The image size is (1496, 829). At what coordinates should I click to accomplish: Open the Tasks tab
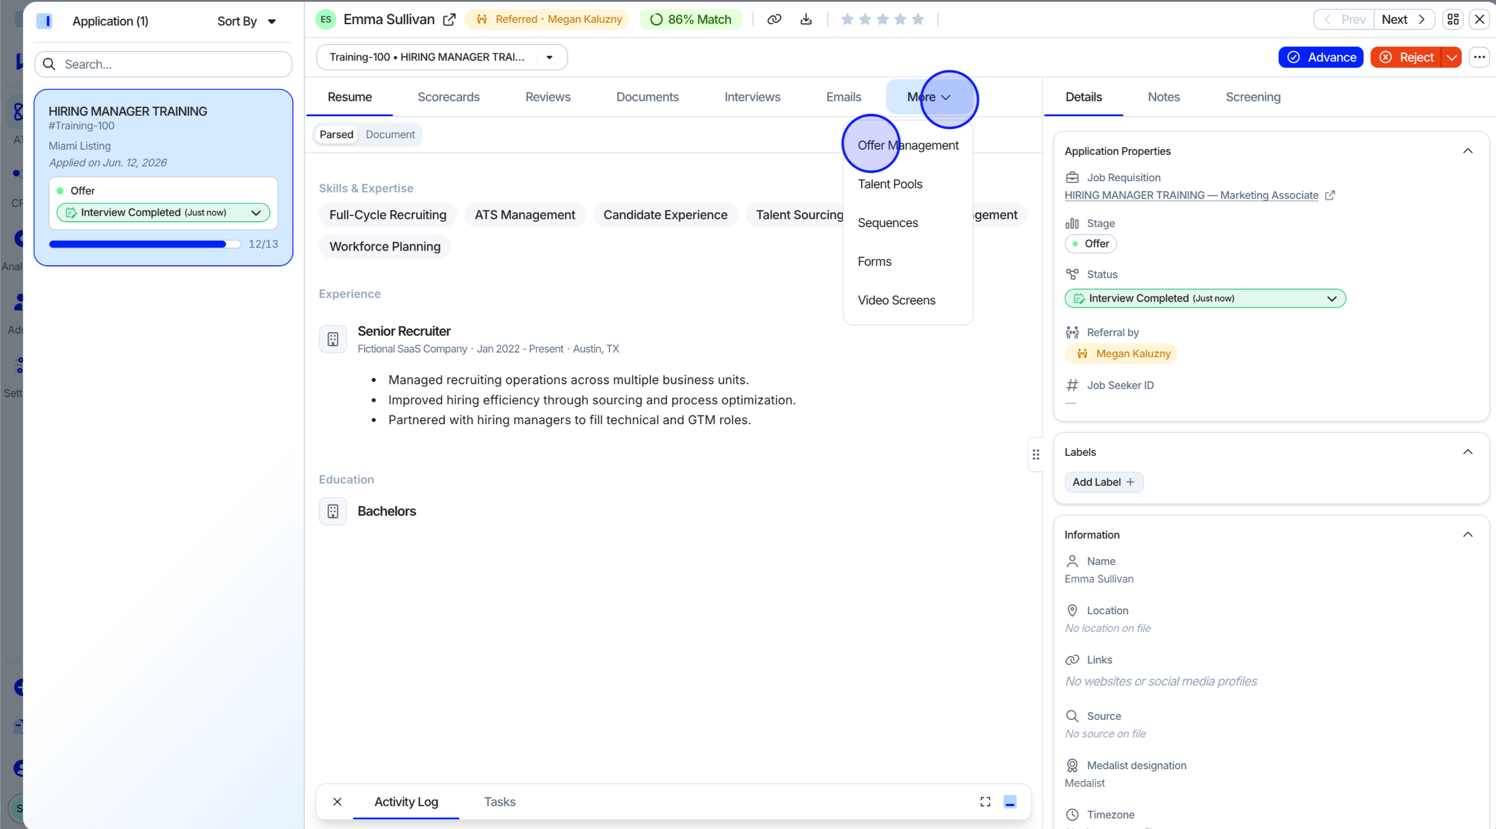pos(499,801)
